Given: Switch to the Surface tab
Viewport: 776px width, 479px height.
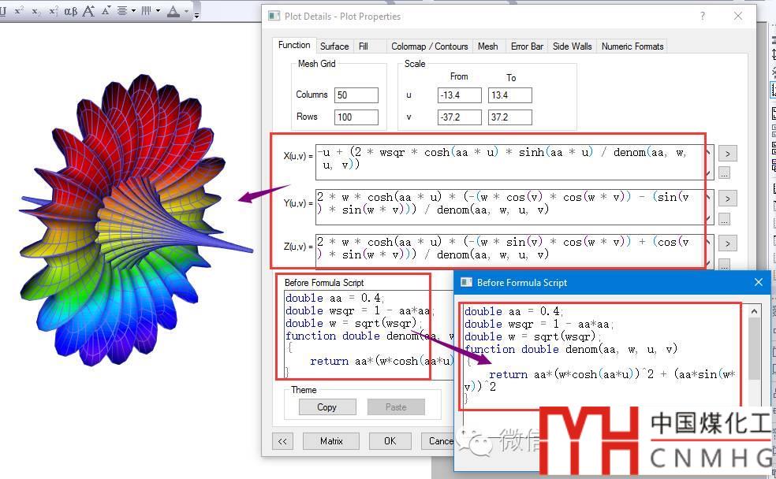Looking at the screenshot, I should coord(334,46).
